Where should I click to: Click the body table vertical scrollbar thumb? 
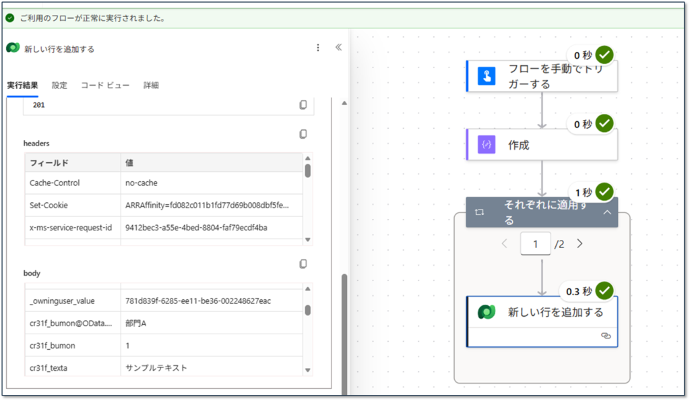pyautogui.click(x=308, y=310)
